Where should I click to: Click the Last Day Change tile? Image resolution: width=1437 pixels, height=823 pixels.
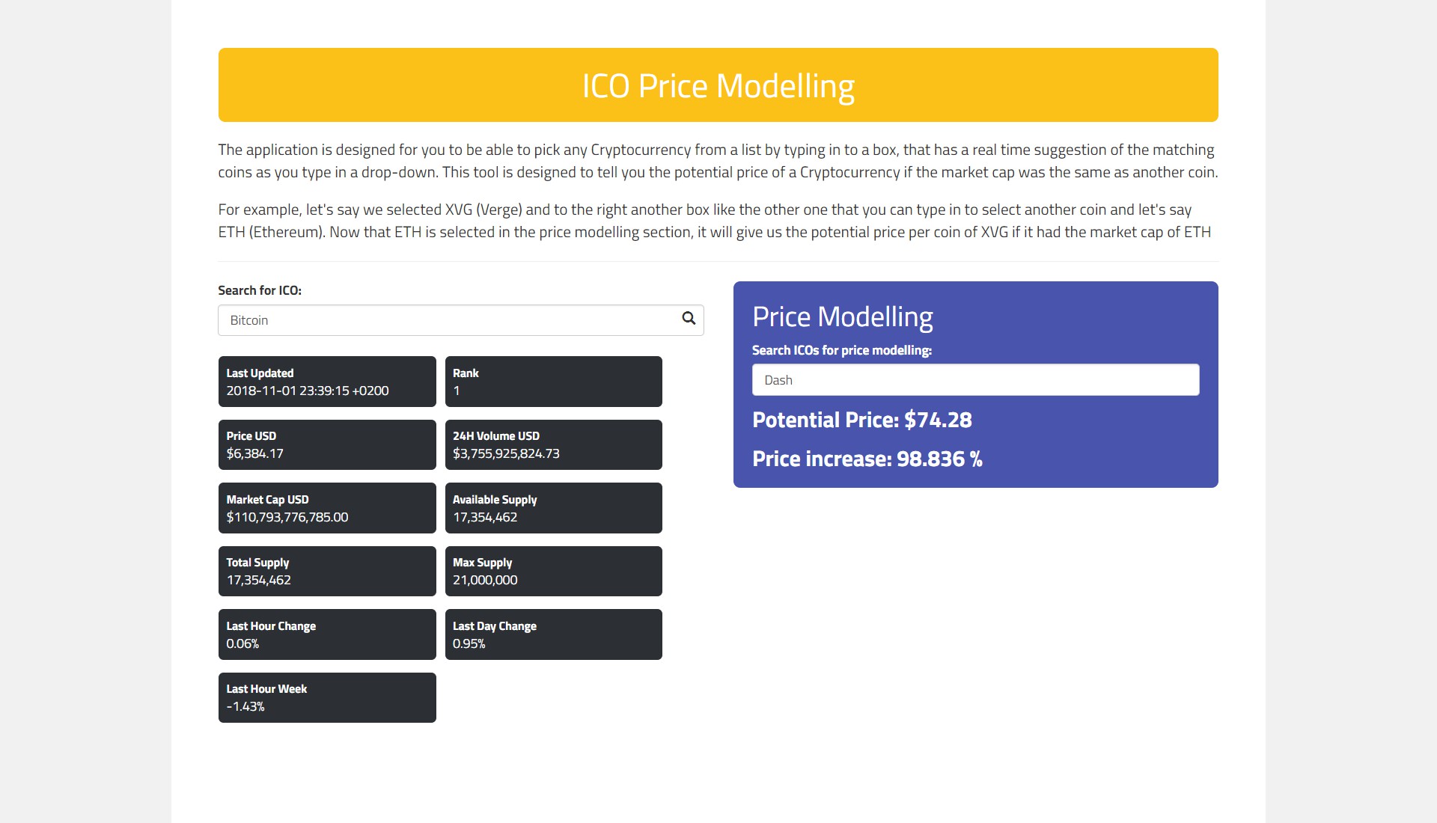coord(553,634)
